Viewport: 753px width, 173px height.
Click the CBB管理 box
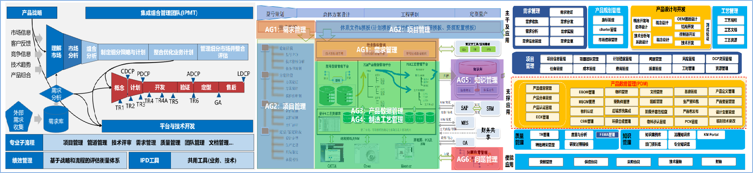click(587, 121)
